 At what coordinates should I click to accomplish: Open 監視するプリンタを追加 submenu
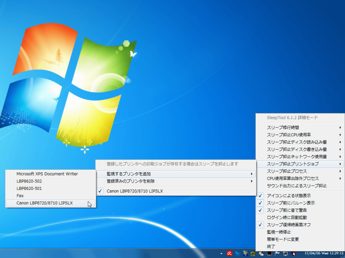pyautogui.click(x=176, y=174)
